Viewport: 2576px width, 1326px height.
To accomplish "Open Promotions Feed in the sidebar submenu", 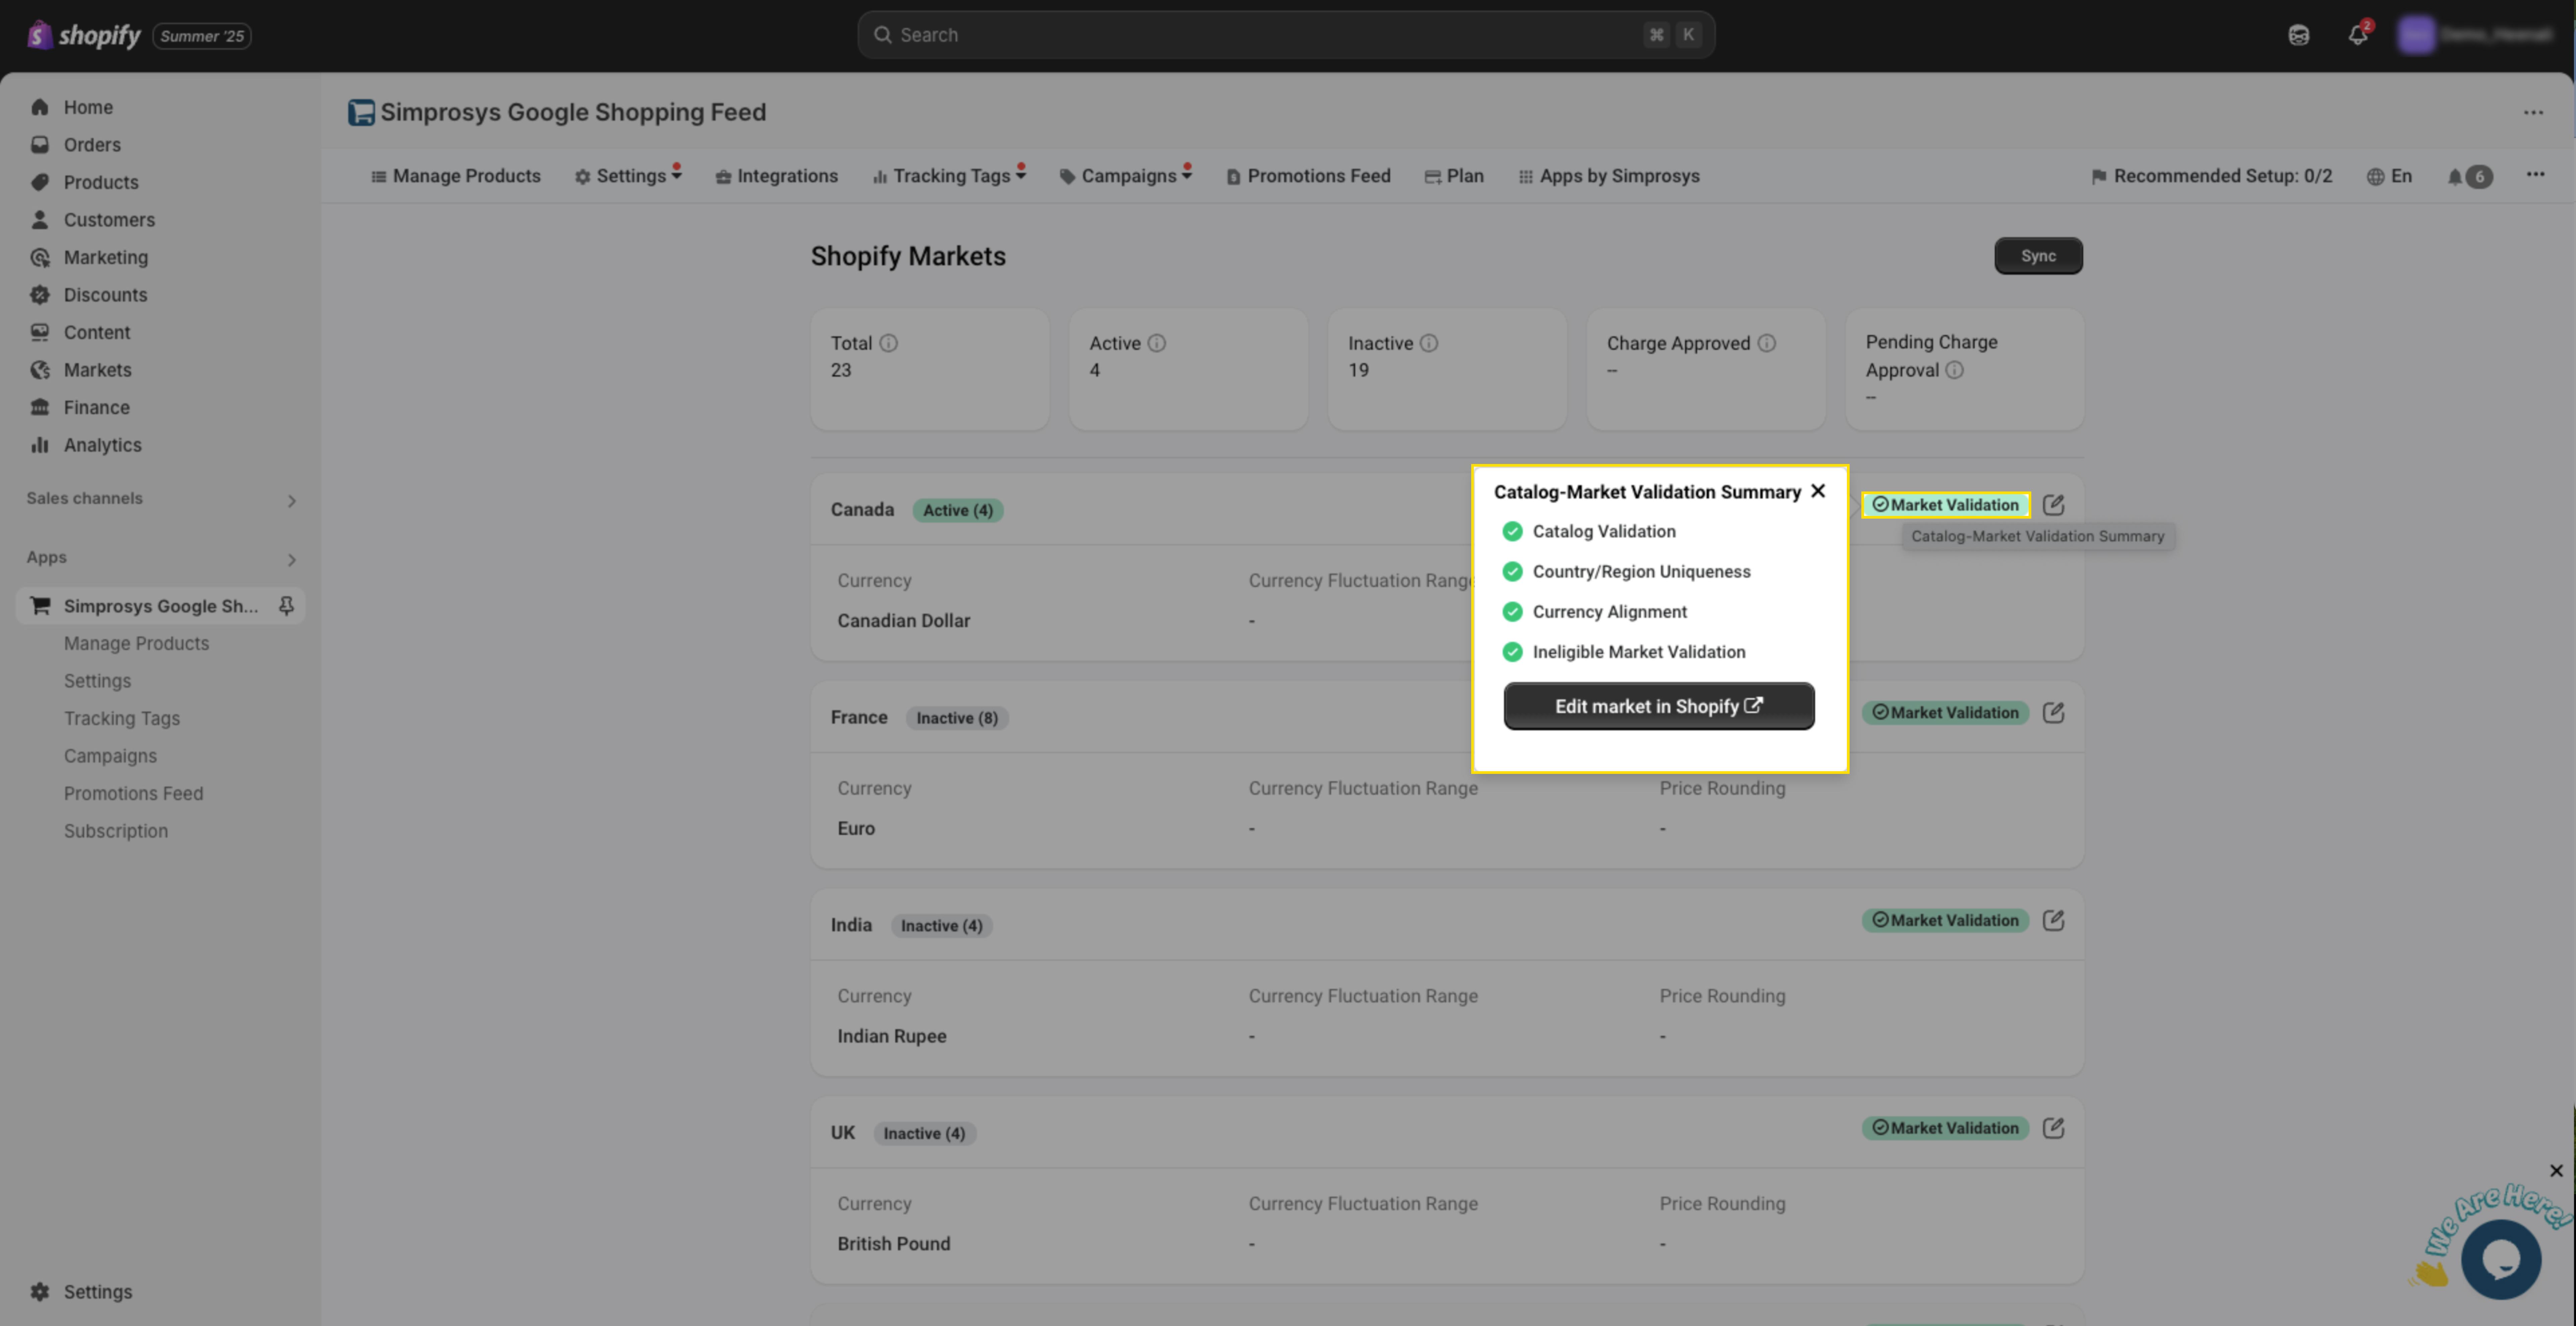I will [133, 793].
